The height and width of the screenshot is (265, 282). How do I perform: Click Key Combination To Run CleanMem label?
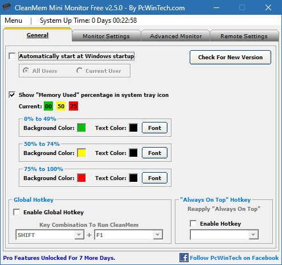tap(89, 225)
